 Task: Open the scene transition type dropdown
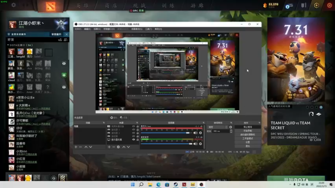pos(217,127)
